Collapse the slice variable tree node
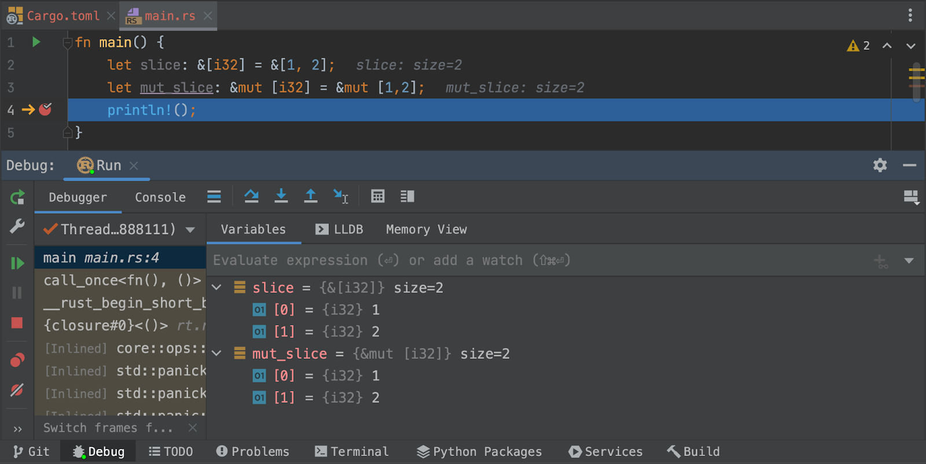 [216, 288]
